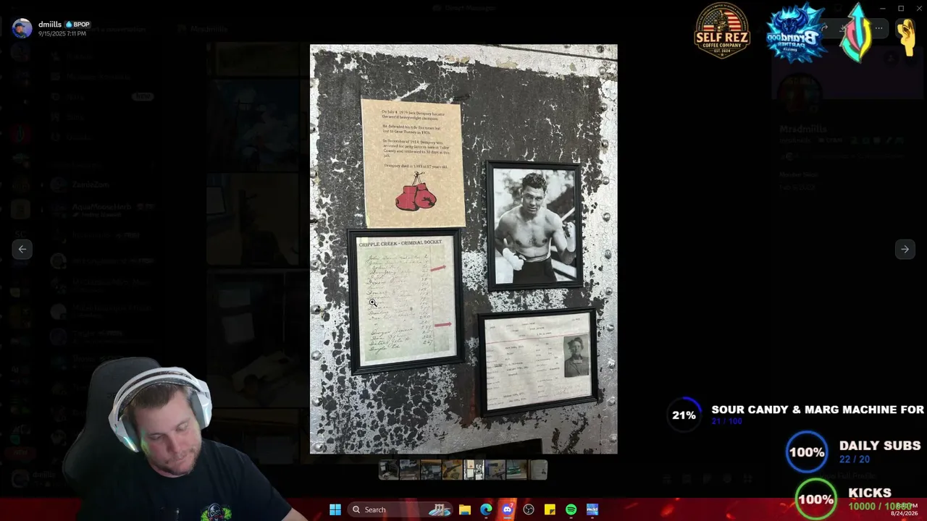927x521 pixels.
Task: Click the main Jack Dempsey display photo
Action: pyautogui.click(x=463, y=249)
